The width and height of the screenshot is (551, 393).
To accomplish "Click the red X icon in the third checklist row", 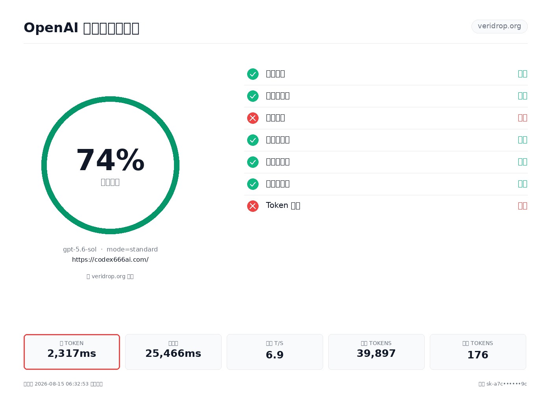I will pos(253,118).
